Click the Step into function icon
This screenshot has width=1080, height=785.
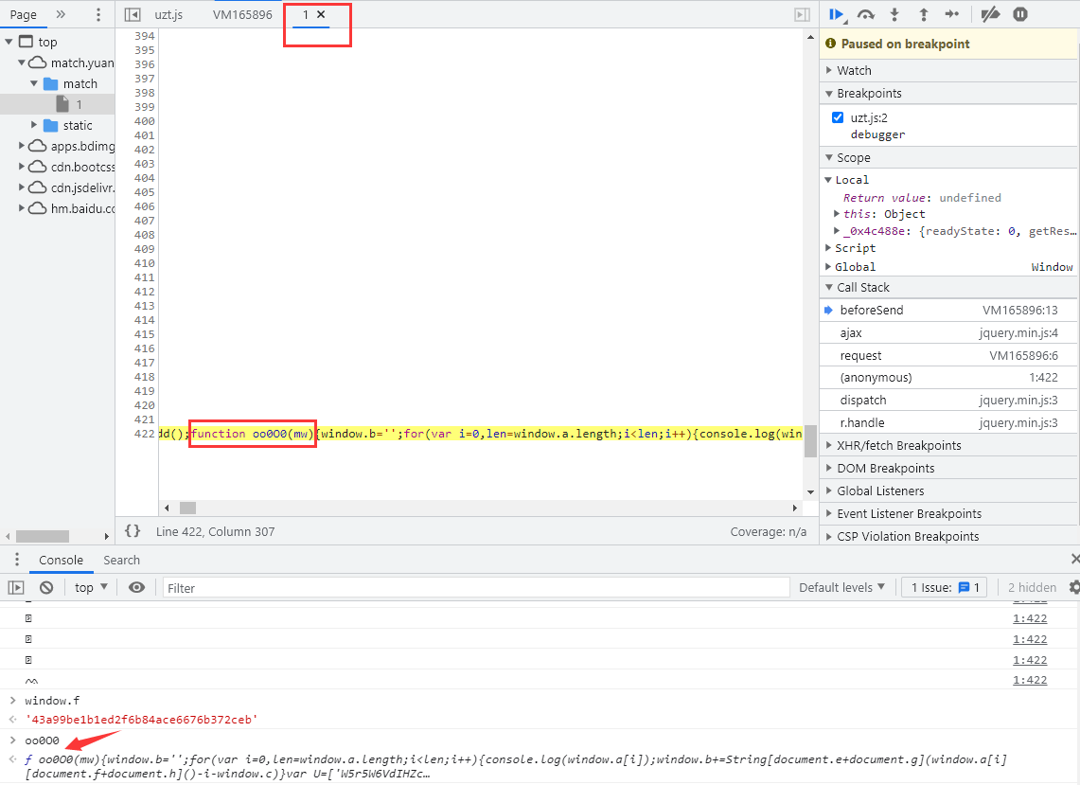tap(894, 14)
